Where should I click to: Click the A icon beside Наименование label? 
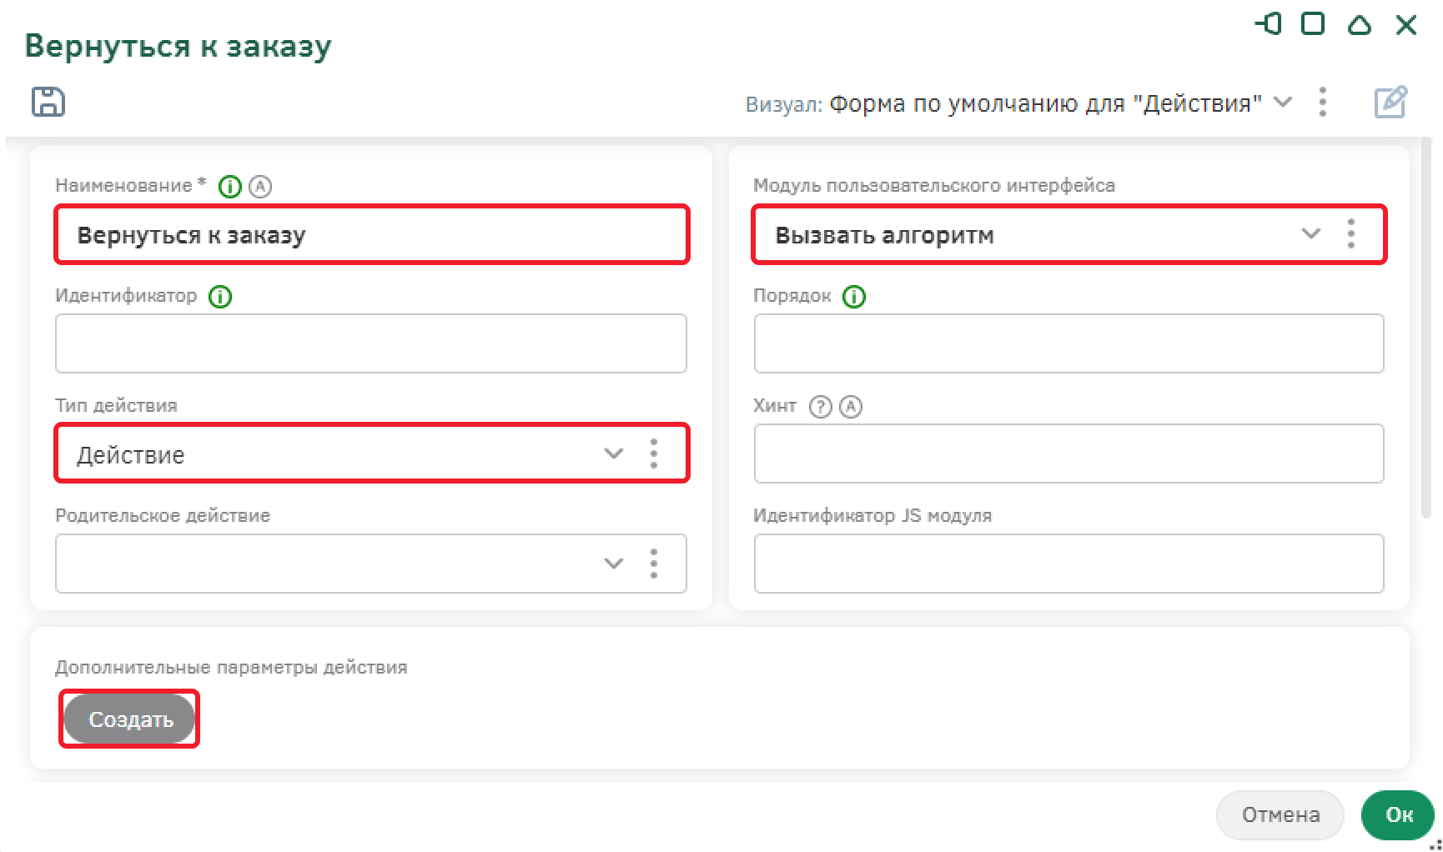point(260,187)
